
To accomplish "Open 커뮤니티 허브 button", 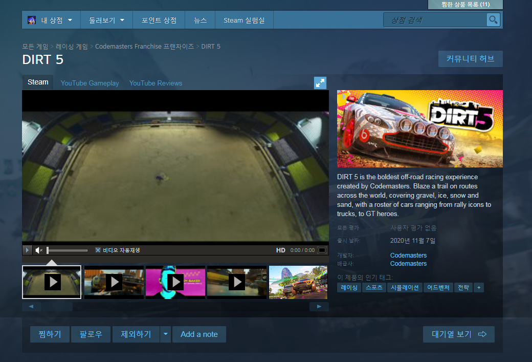I will pyautogui.click(x=470, y=59).
